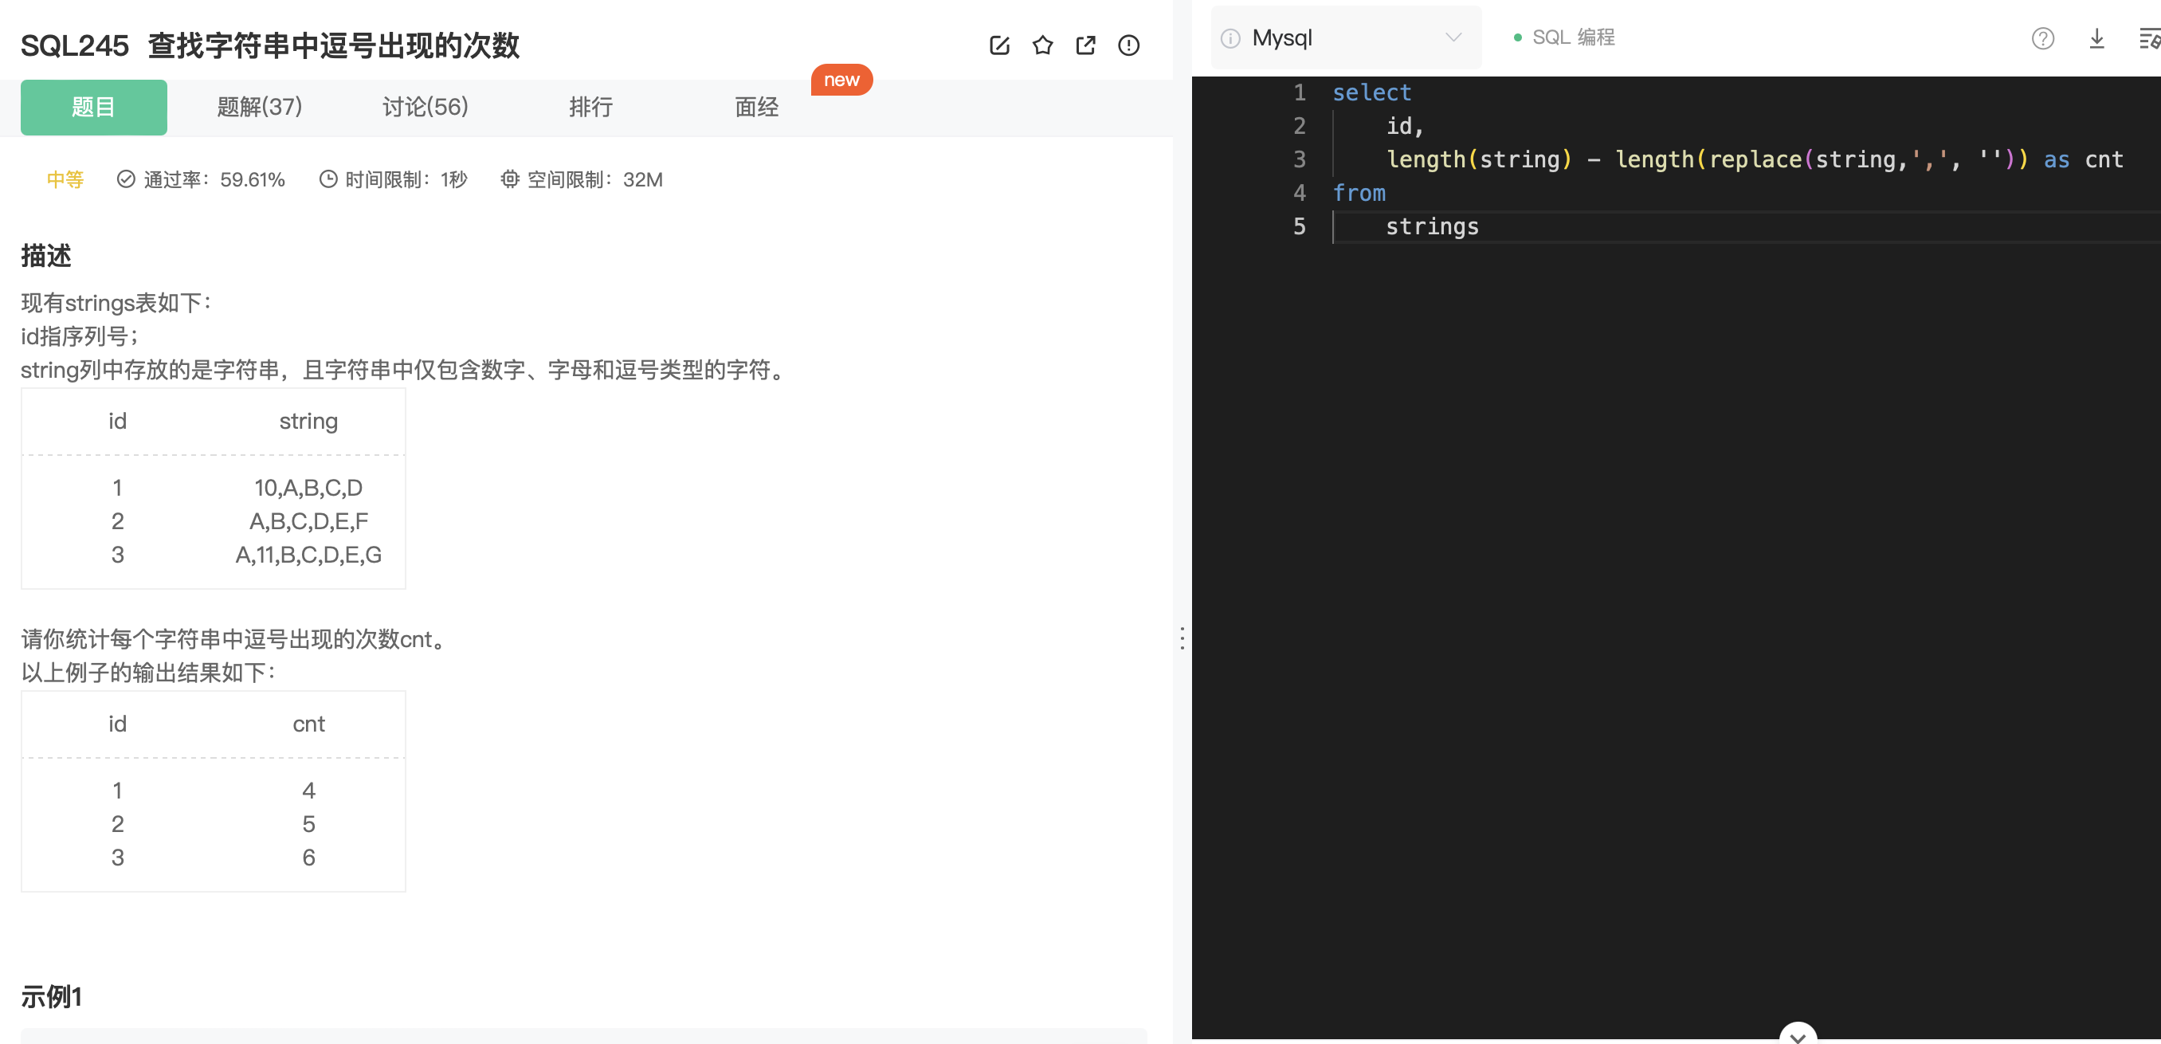Image resolution: width=2161 pixels, height=1044 pixels.
Task: Open editor settings icon at far right
Action: (2148, 38)
